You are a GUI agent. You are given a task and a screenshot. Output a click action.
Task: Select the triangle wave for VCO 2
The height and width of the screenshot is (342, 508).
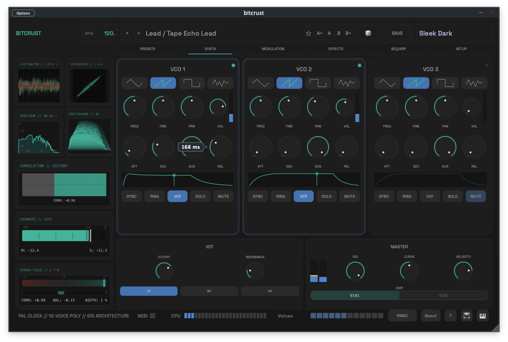(261, 83)
